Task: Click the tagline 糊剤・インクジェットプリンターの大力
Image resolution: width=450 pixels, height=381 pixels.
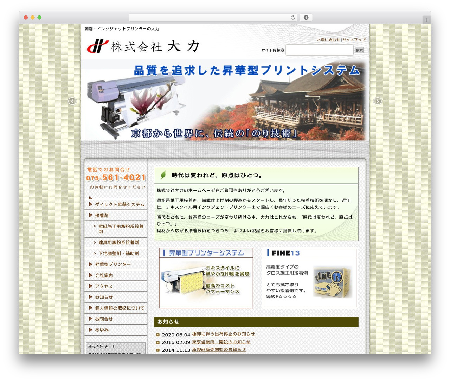Action: click(x=122, y=29)
